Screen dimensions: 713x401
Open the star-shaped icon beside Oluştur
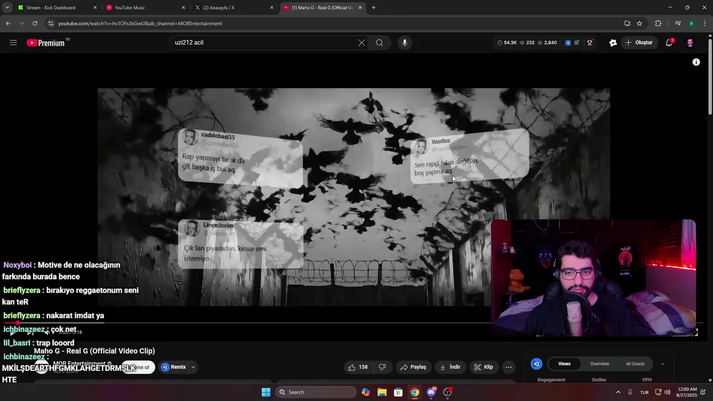coord(613,43)
